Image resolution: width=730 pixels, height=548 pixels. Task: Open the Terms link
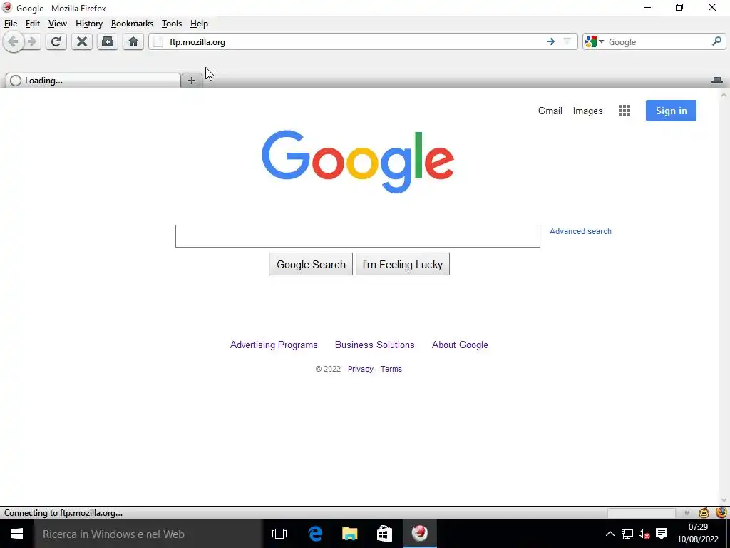[x=391, y=369]
